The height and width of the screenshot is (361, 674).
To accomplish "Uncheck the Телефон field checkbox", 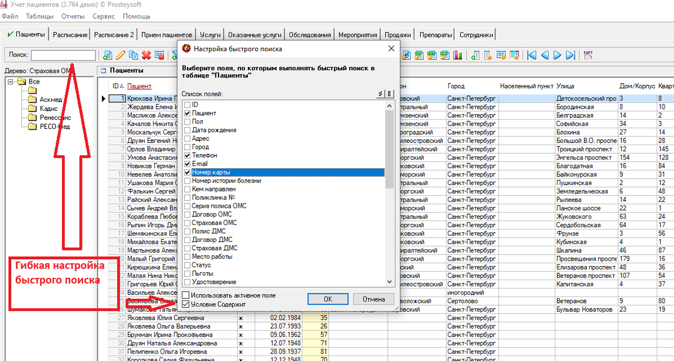I will 187,155.
